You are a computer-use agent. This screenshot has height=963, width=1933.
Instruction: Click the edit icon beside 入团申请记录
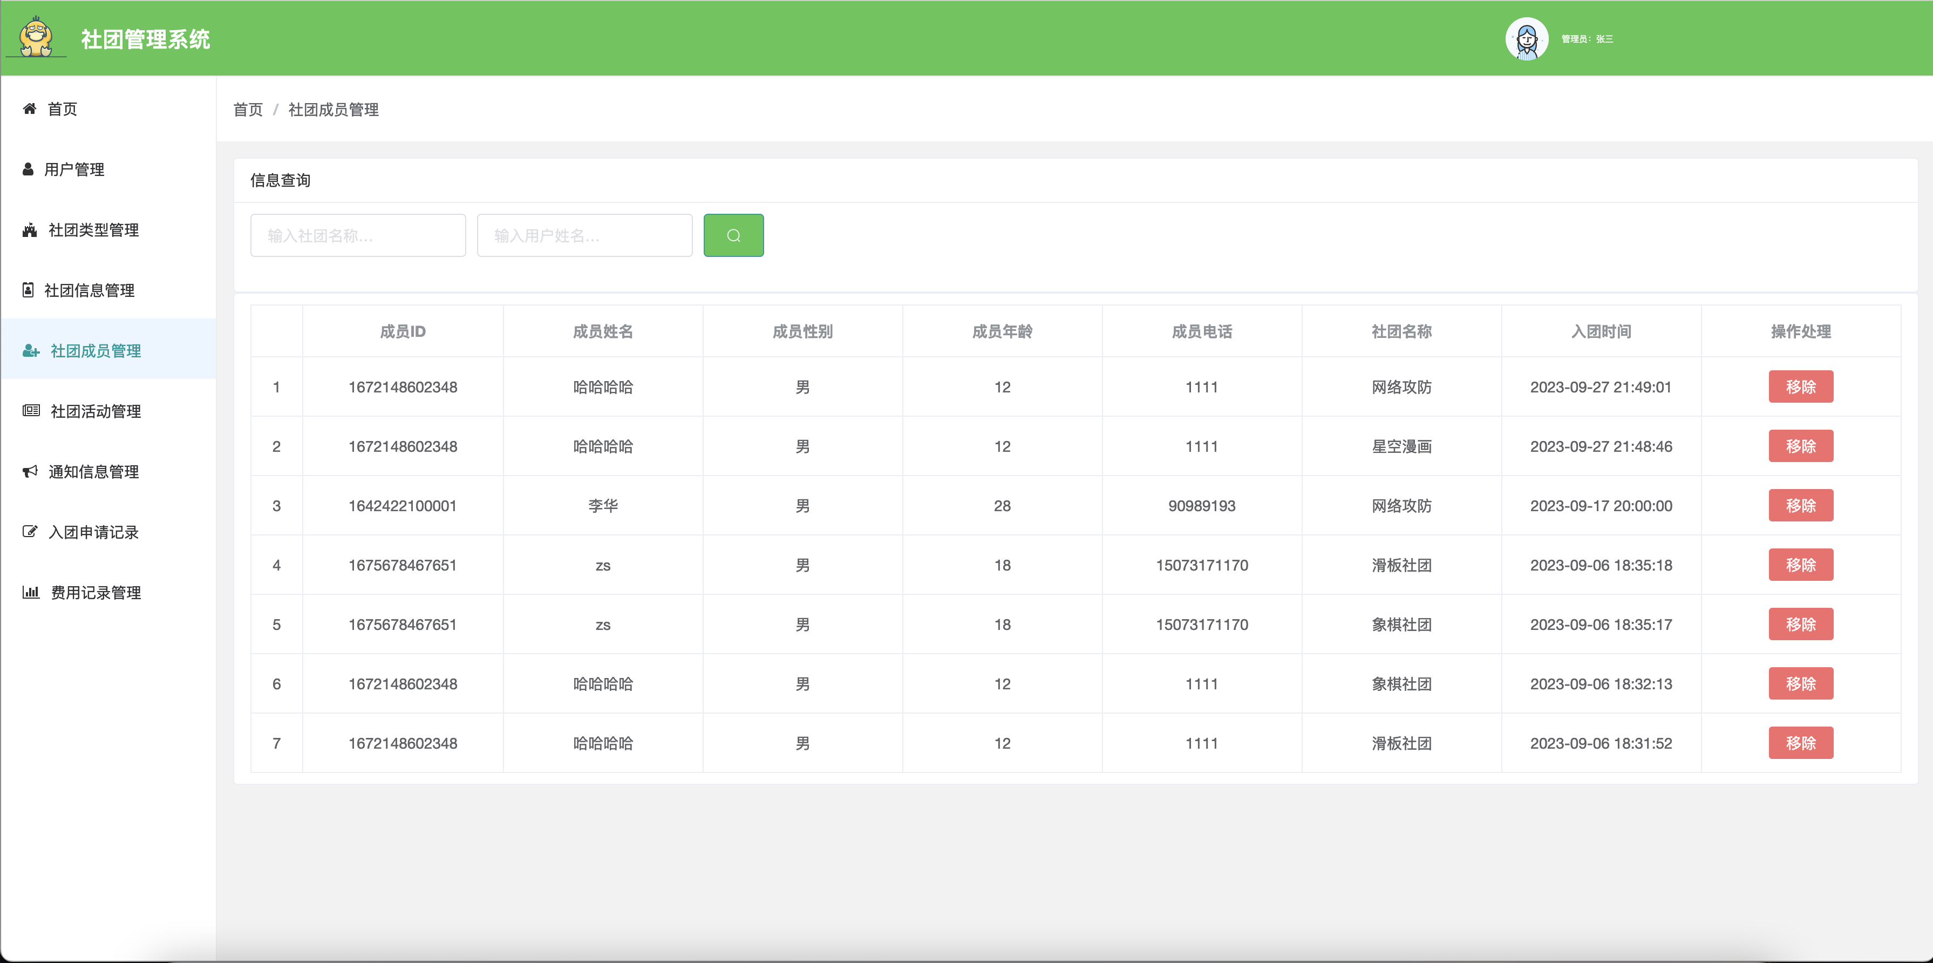click(30, 531)
